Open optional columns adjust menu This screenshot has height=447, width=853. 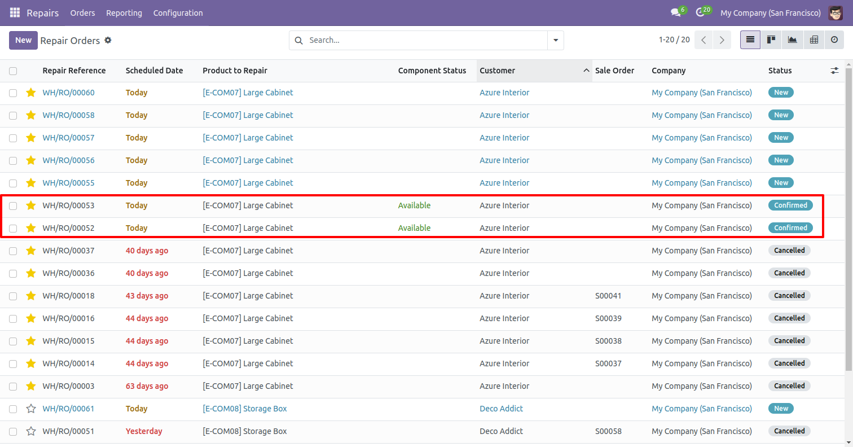pos(834,71)
